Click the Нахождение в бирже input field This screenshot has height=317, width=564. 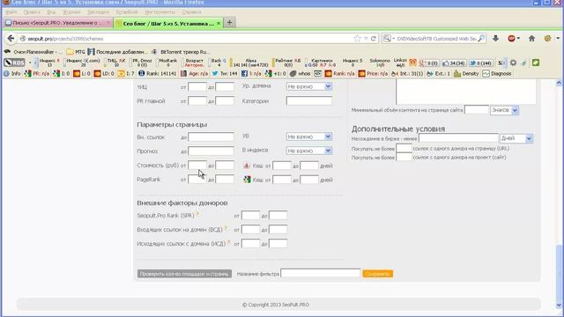[458, 138]
